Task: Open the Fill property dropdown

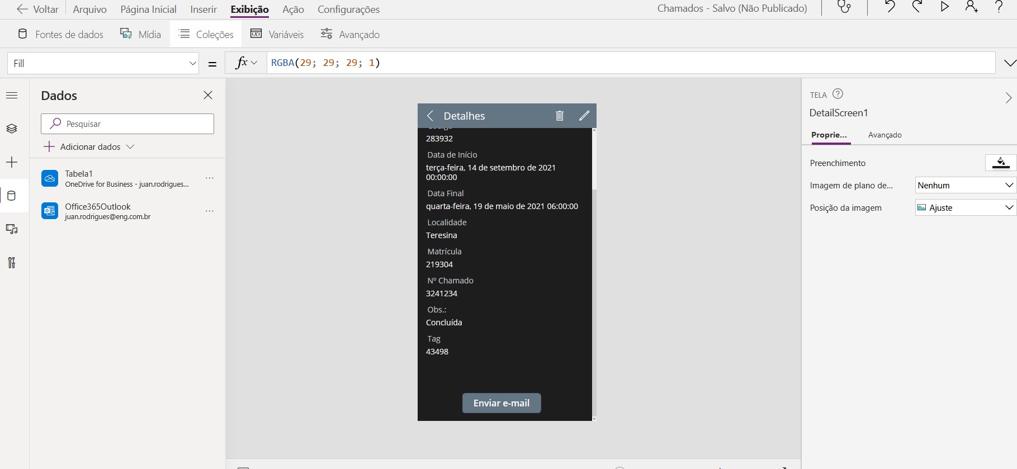Action: [103, 63]
